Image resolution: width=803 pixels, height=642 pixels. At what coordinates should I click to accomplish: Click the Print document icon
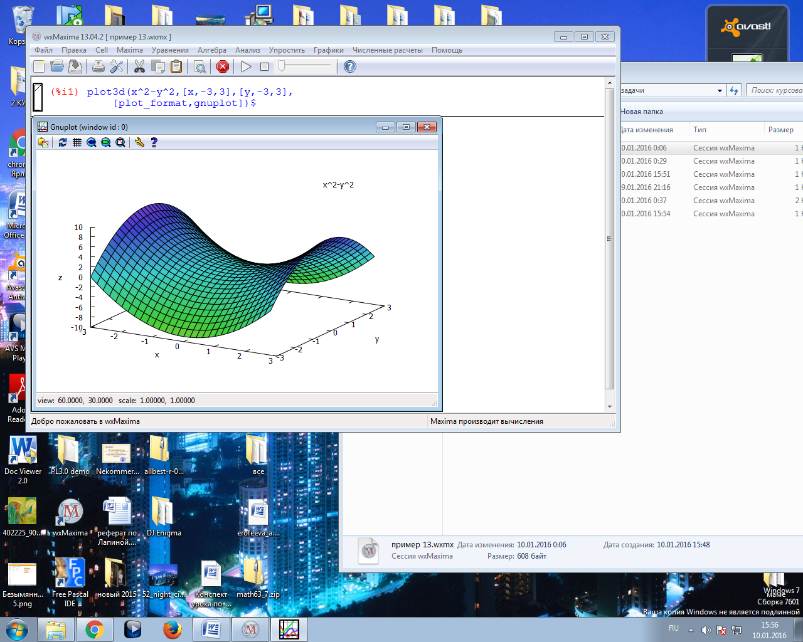point(98,66)
